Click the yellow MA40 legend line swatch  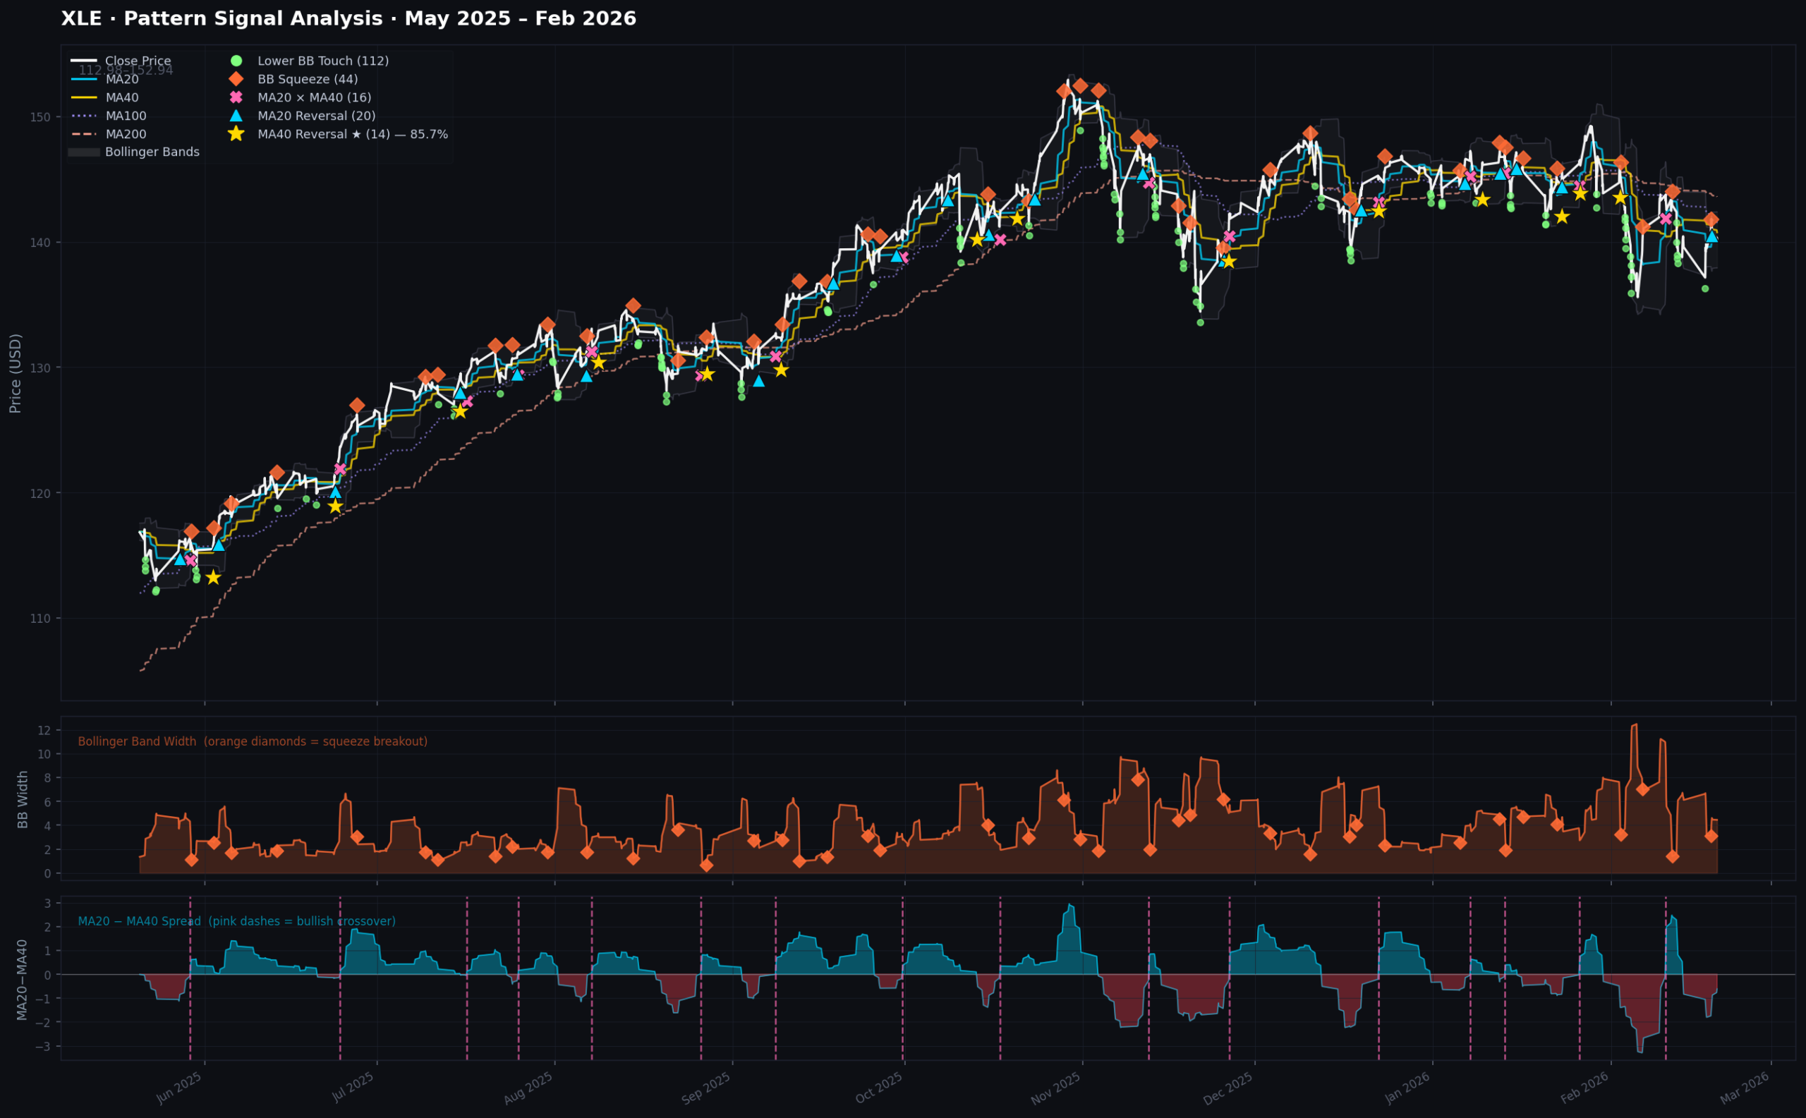(x=83, y=97)
